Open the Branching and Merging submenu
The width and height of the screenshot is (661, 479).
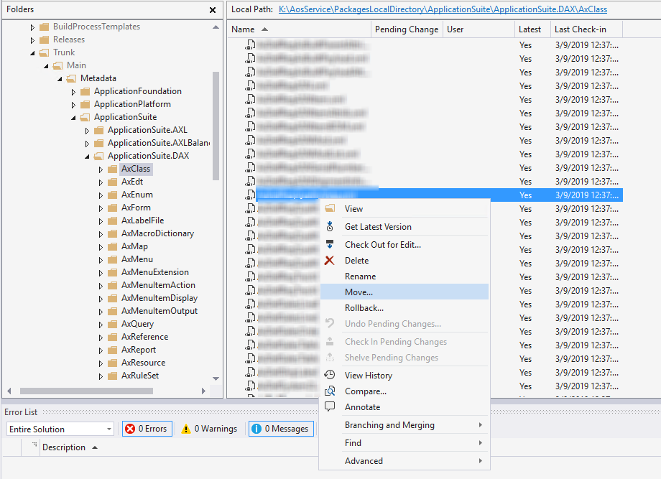(389, 425)
